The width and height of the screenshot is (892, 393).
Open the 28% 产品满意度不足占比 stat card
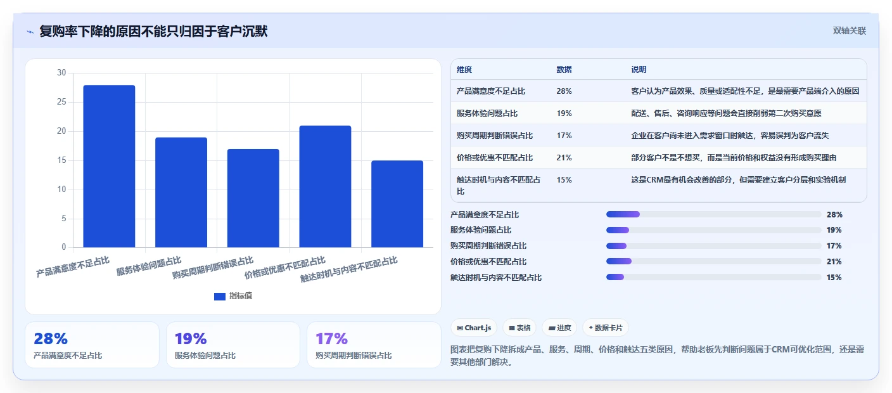click(x=92, y=345)
